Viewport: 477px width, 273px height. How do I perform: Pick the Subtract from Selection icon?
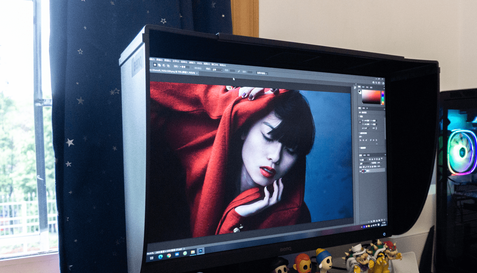tap(164, 66)
